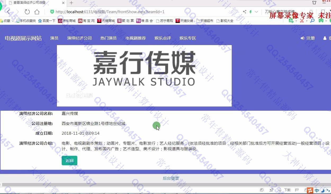Click the green security shield in address bar
The height and width of the screenshot is (194, 331).
52,12
